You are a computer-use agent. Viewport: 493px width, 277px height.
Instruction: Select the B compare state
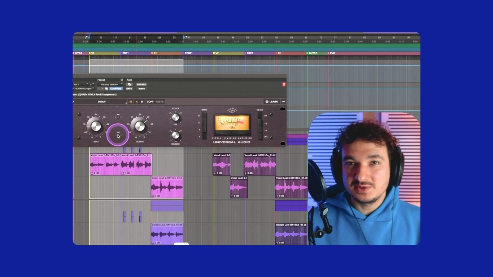point(142,102)
